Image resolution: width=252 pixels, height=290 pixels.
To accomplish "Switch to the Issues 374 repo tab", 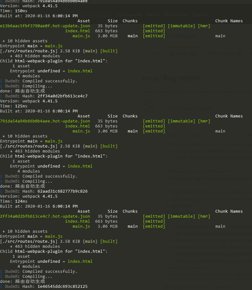I will tap(183, 54).
